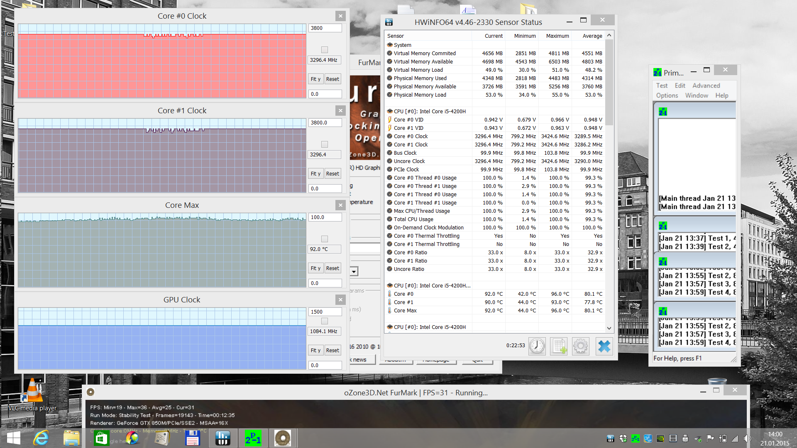Viewport: 797px width, 448px height.
Task: Toggle checkbox in Core Max graph
Action: (x=325, y=239)
